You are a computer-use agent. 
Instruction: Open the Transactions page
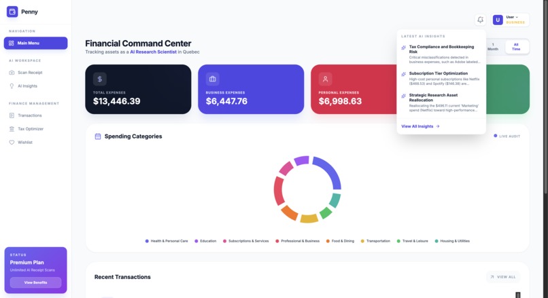coord(35,115)
